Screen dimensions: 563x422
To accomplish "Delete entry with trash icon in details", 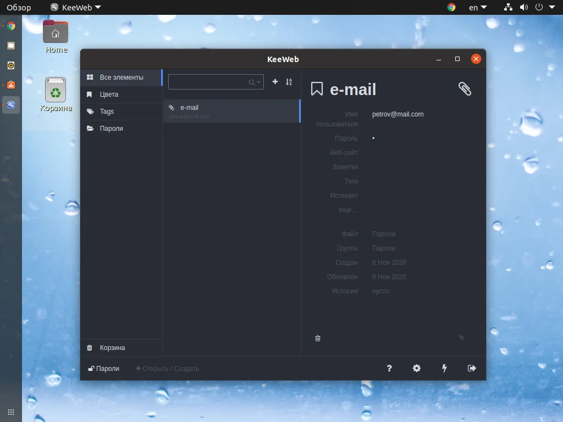I will tap(318, 338).
